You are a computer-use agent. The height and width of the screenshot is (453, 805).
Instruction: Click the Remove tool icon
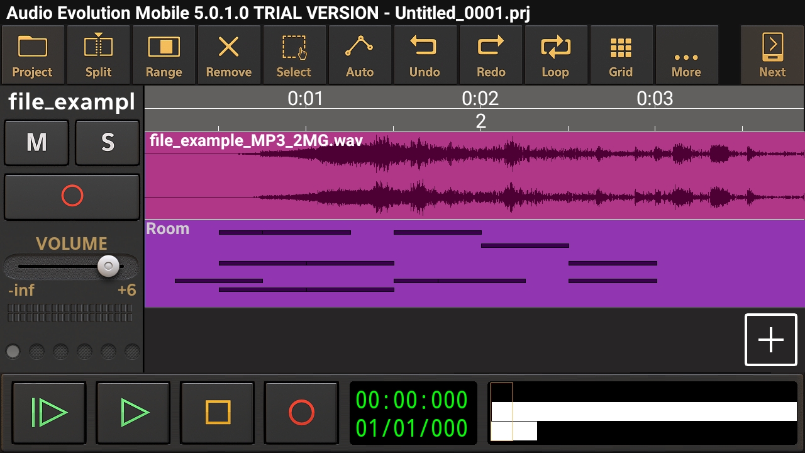229,55
